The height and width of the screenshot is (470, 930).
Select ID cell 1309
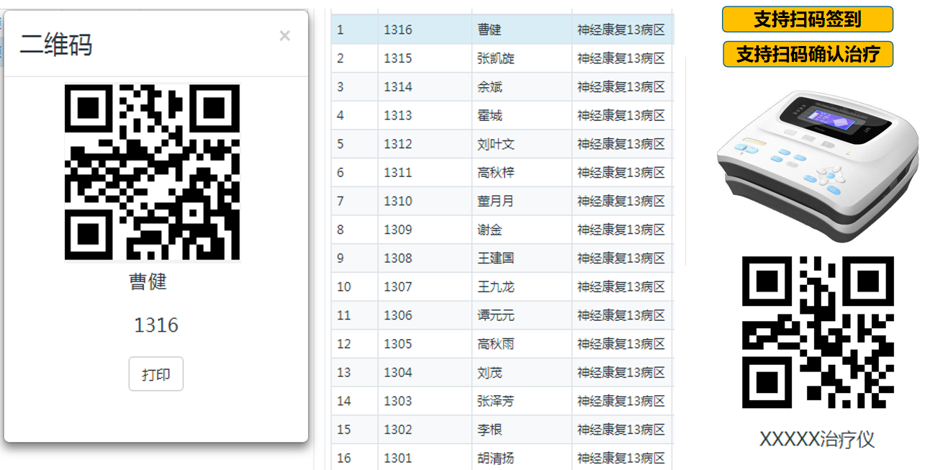click(398, 230)
